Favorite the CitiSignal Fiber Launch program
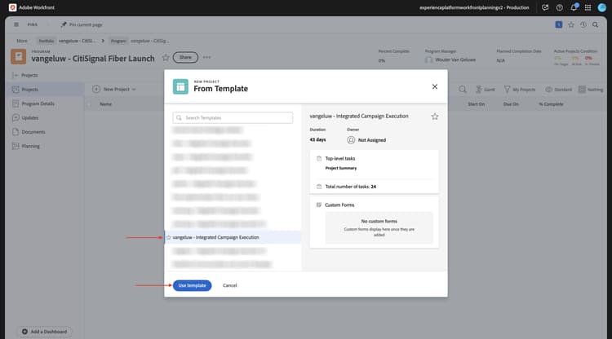This screenshot has width=612, height=339. pos(166,58)
